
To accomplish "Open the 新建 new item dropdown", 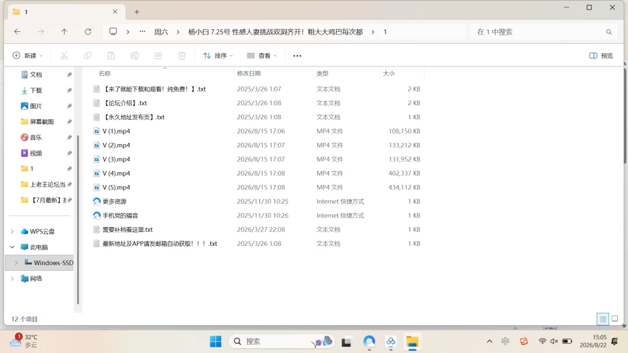I will tap(28, 56).
